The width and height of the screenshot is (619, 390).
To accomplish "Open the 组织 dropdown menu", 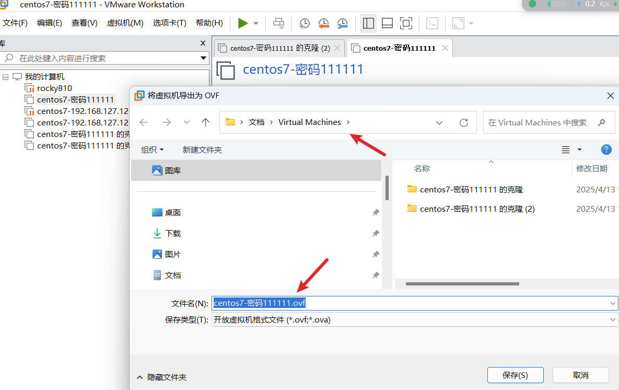I will pyautogui.click(x=153, y=150).
